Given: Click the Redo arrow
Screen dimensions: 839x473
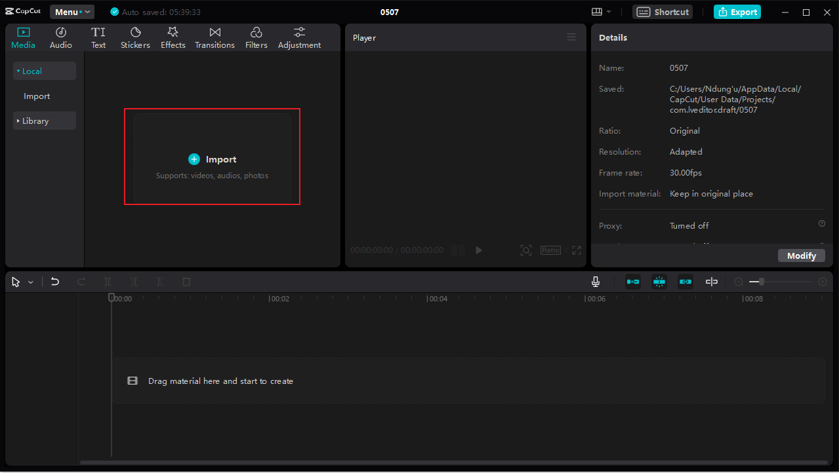Looking at the screenshot, I should pyautogui.click(x=81, y=282).
